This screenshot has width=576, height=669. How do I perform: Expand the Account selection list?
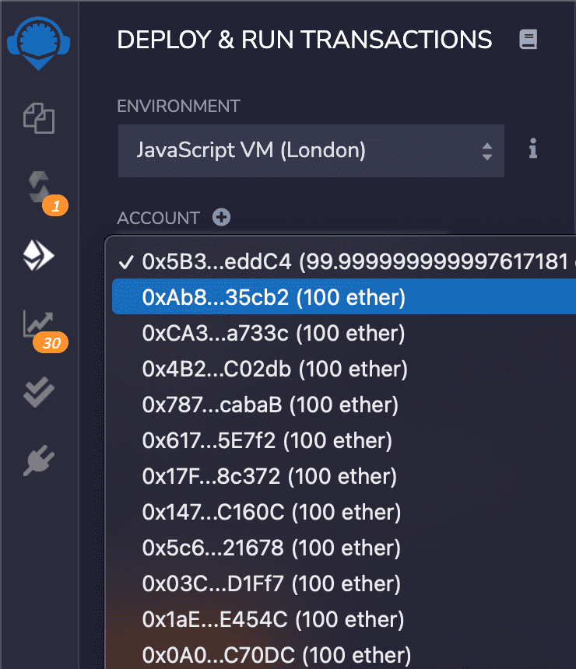(x=311, y=262)
